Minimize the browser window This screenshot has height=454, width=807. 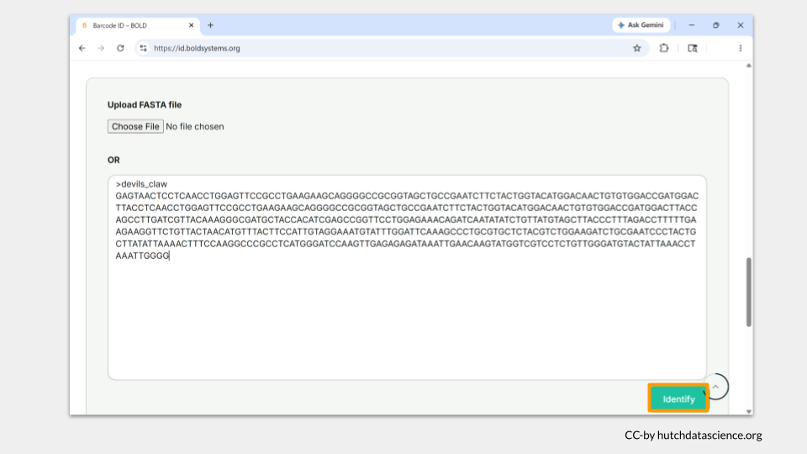click(692, 25)
